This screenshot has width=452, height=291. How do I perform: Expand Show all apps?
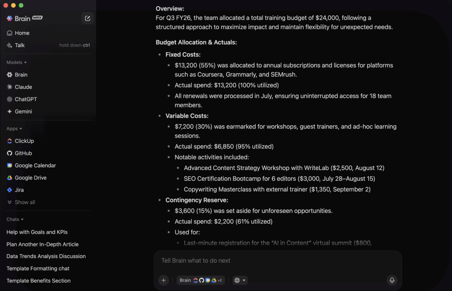48,202
